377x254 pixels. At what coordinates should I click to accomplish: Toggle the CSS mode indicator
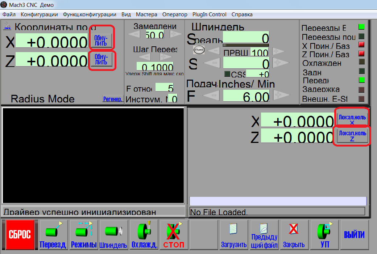pyautogui.click(x=227, y=74)
